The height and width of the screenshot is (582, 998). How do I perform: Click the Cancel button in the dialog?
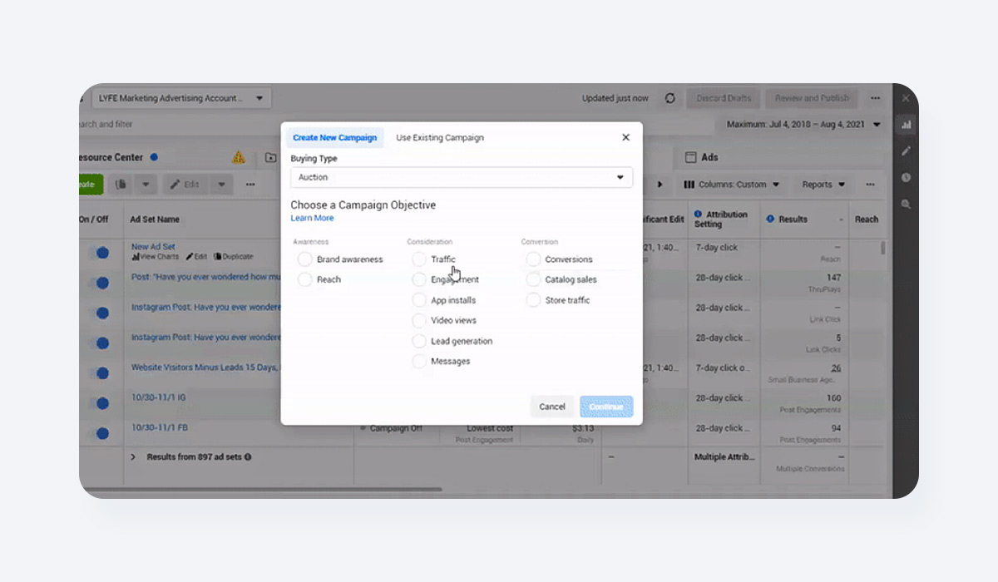click(552, 407)
